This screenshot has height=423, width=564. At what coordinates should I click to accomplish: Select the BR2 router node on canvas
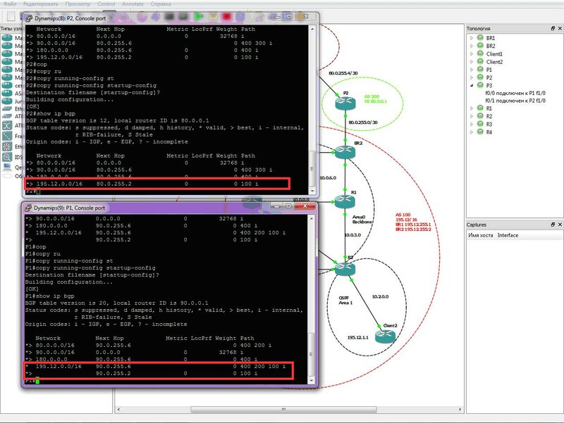click(345, 151)
